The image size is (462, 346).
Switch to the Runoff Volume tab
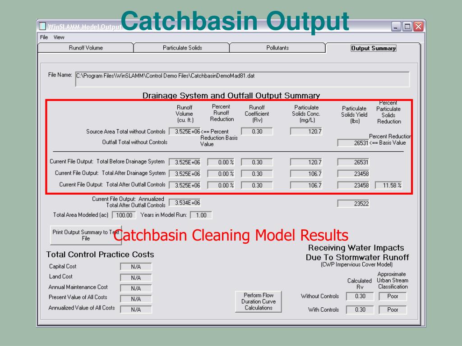tap(86, 48)
